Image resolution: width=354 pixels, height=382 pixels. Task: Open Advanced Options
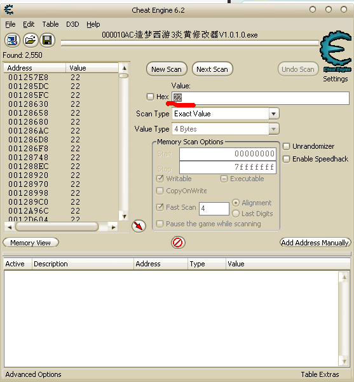click(34, 374)
